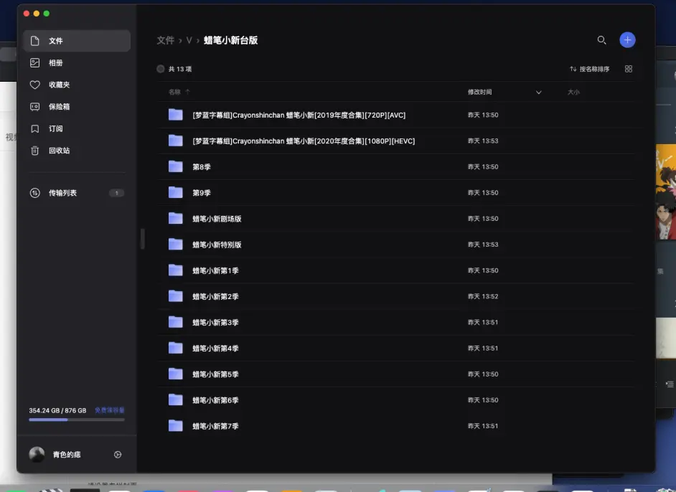Toggle 按名称排序 sorting order

(x=595, y=68)
